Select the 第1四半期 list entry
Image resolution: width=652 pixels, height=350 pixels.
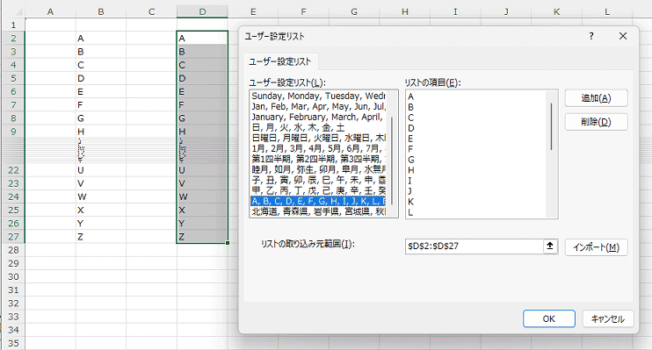click(x=318, y=159)
